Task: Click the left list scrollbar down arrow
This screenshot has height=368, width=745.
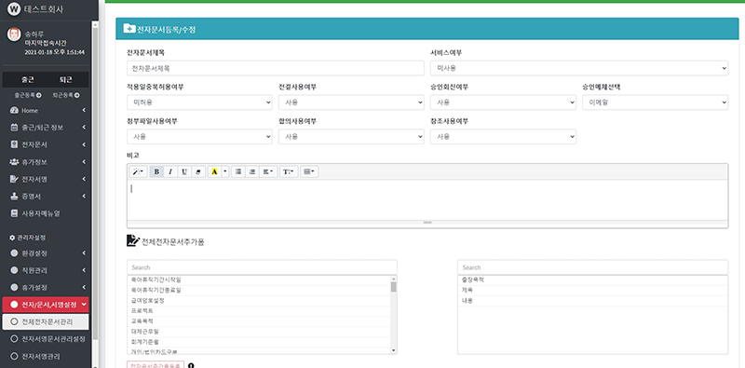Action: [393, 350]
